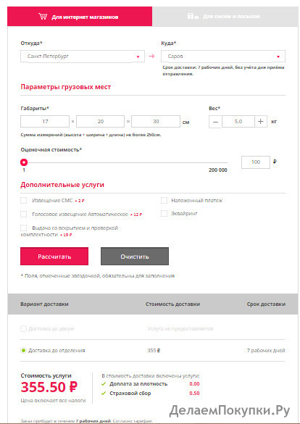Click the Очистить button
This screenshot has width=300, height=424.
tap(135, 257)
